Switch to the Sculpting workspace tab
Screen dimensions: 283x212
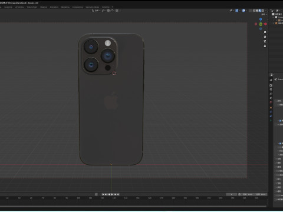click(x=8, y=7)
